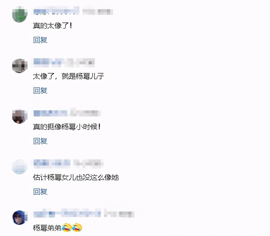Open blurred username above the '真的挺像杨幂小时候' comment
The width and height of the screenshot is (270, 236).
tap(51, 113)
